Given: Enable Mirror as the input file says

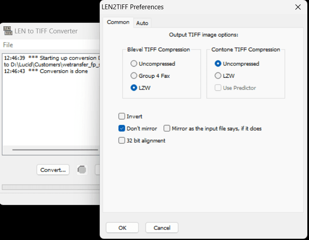Looking at the screenshot, I should (167, 129).
